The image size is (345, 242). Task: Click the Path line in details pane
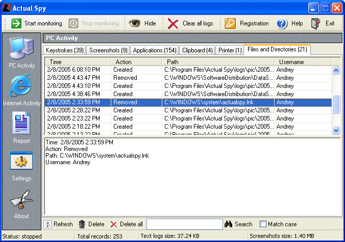tap(97, 156)
